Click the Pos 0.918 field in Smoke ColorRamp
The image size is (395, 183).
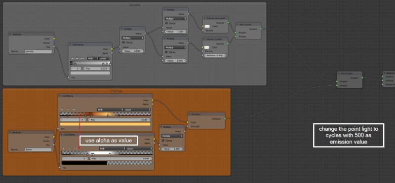[97, 68]
